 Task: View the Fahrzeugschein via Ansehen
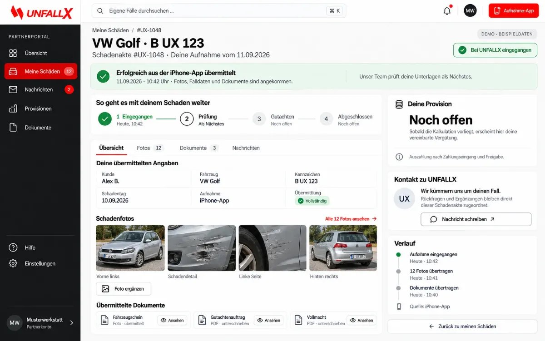172,320
